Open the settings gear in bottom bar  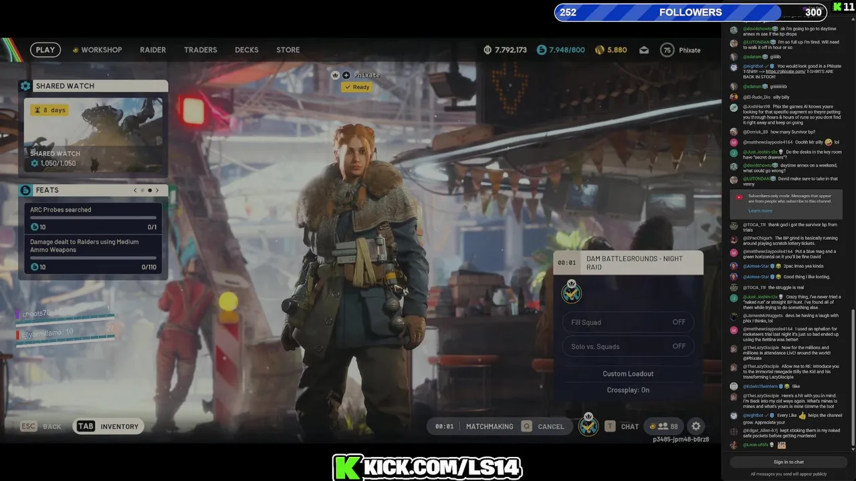pyautogui.click(x=696, y=426)
